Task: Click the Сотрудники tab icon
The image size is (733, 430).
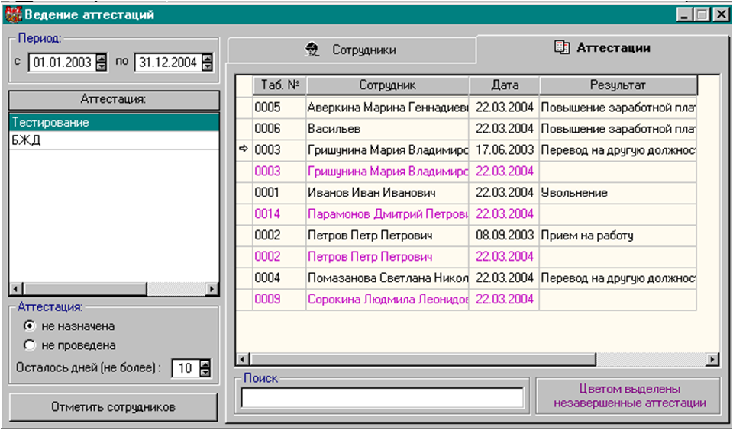Action: 312,50
